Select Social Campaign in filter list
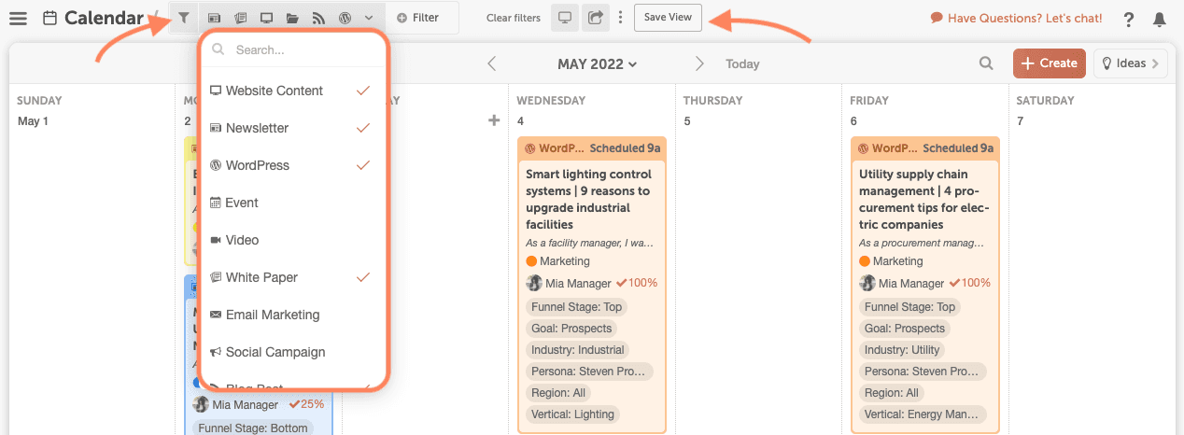This screenshot has width=1184, height=435. coord(294,352)
